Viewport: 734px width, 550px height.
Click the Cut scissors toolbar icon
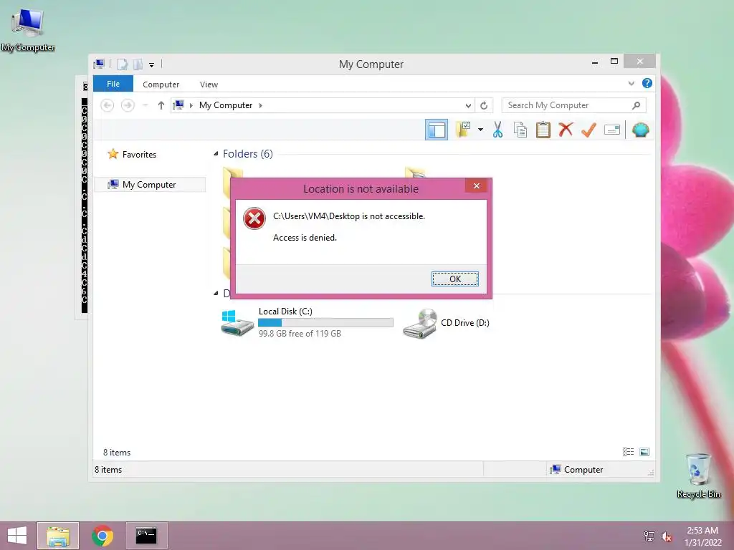coord(497,130)
